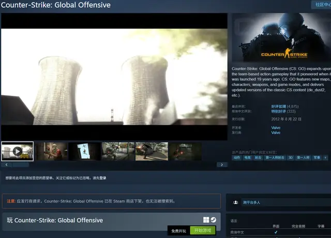The width and height of the screenshot is (331, 238).
Task: Click the Windows platform icon
Action: tap(206, 219)
